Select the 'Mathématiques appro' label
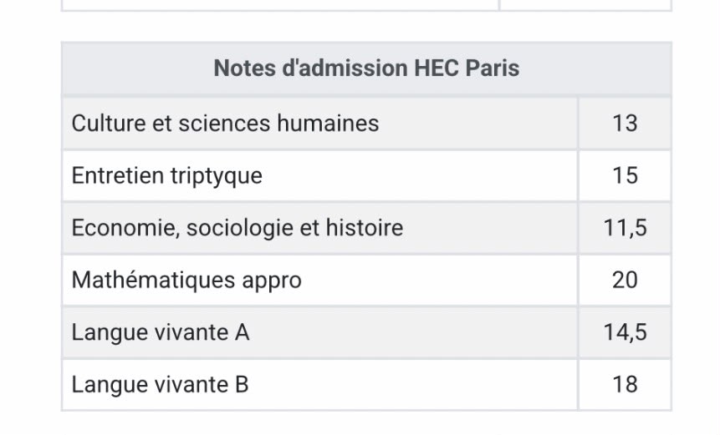720x435 pixels. [x=186, y=280]
